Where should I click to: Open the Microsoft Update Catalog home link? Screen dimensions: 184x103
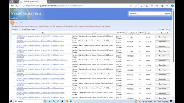coord(27,13)
